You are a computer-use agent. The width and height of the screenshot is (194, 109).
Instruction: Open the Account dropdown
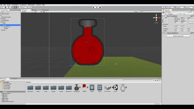tap(170, 8)
